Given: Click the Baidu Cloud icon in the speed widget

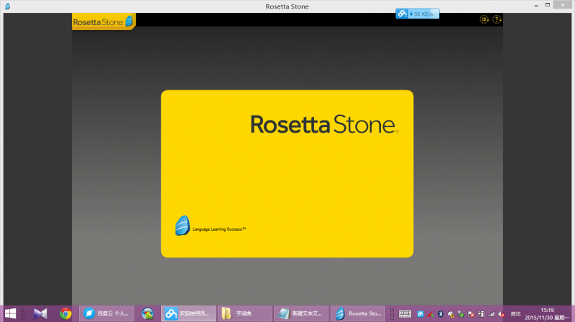Looking at the screenshot, I should [402, 14].
